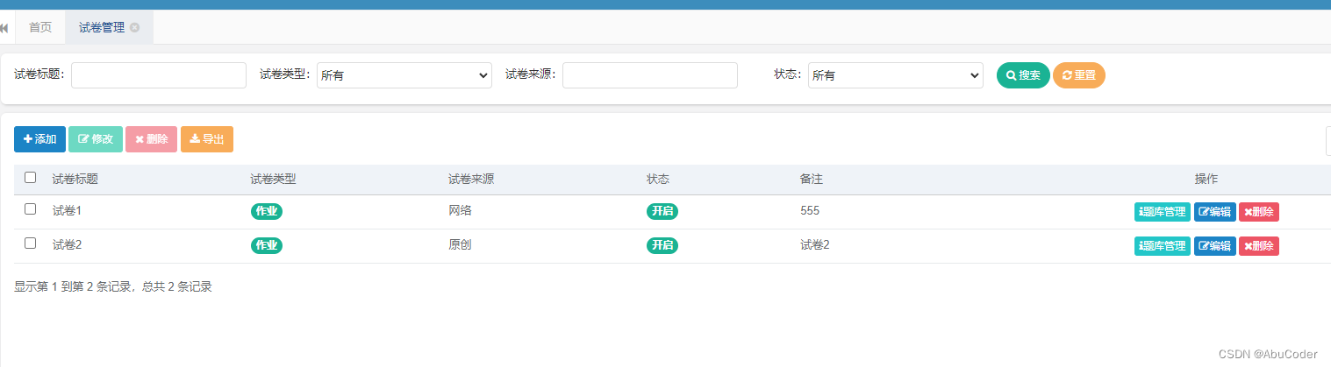Click 编辑 for the 试卷1 row

click(x=1215, y=212)
